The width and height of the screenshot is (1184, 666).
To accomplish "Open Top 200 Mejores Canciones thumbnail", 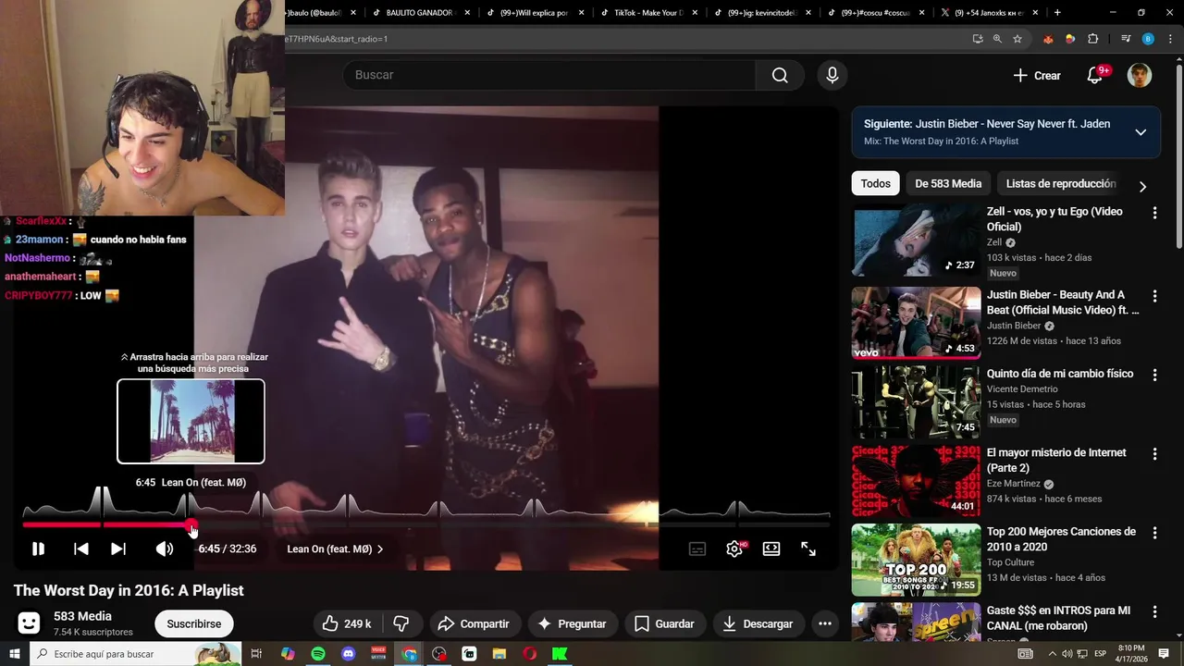I will 916,561.
